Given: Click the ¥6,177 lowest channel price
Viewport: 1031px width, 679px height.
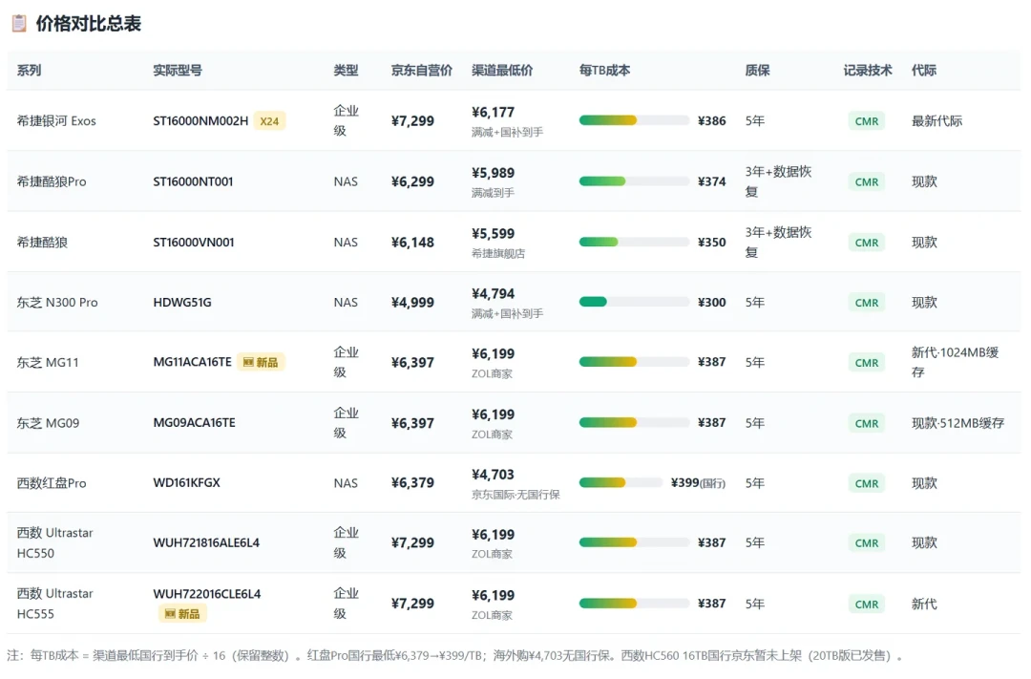Looking at the screenshot, I should click(494, 113).
